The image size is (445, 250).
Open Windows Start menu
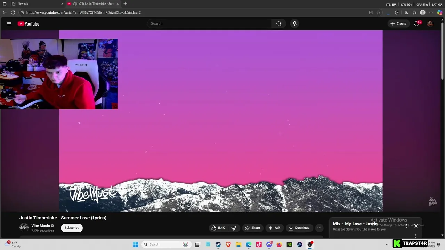click(x=136, y=244)
